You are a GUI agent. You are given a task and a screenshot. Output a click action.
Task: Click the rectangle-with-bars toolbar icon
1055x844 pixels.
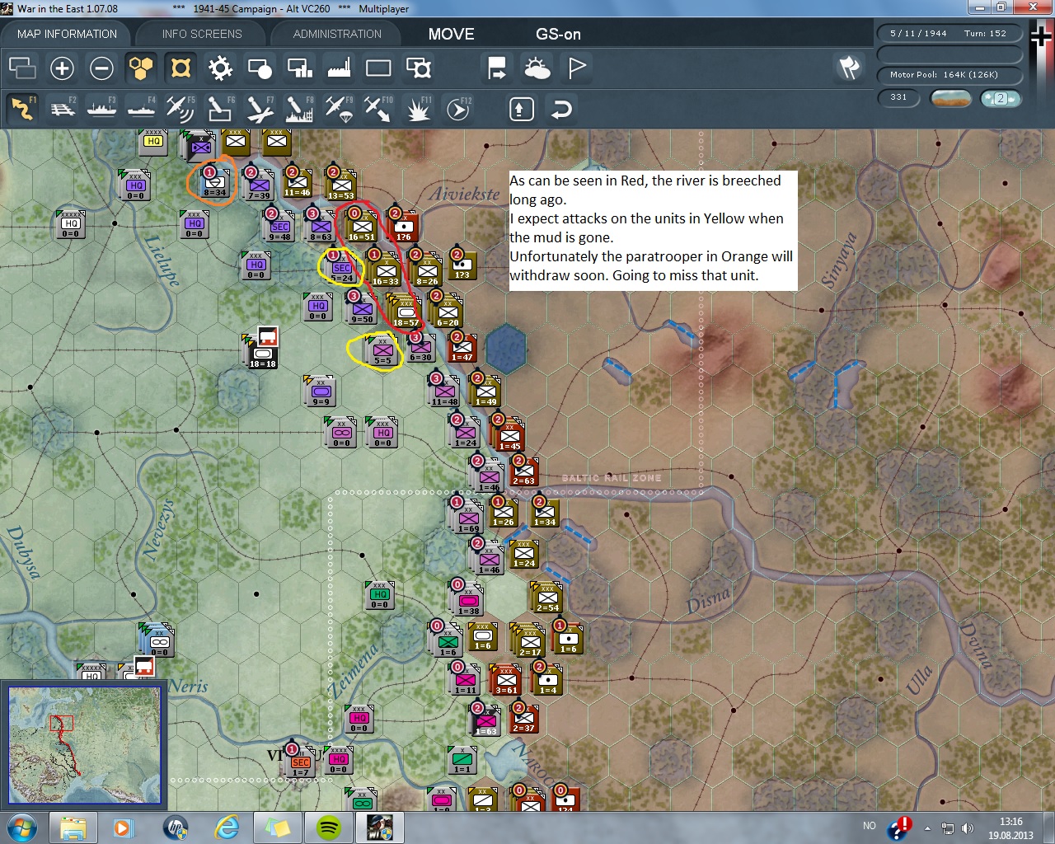click(x=299, y=68)
